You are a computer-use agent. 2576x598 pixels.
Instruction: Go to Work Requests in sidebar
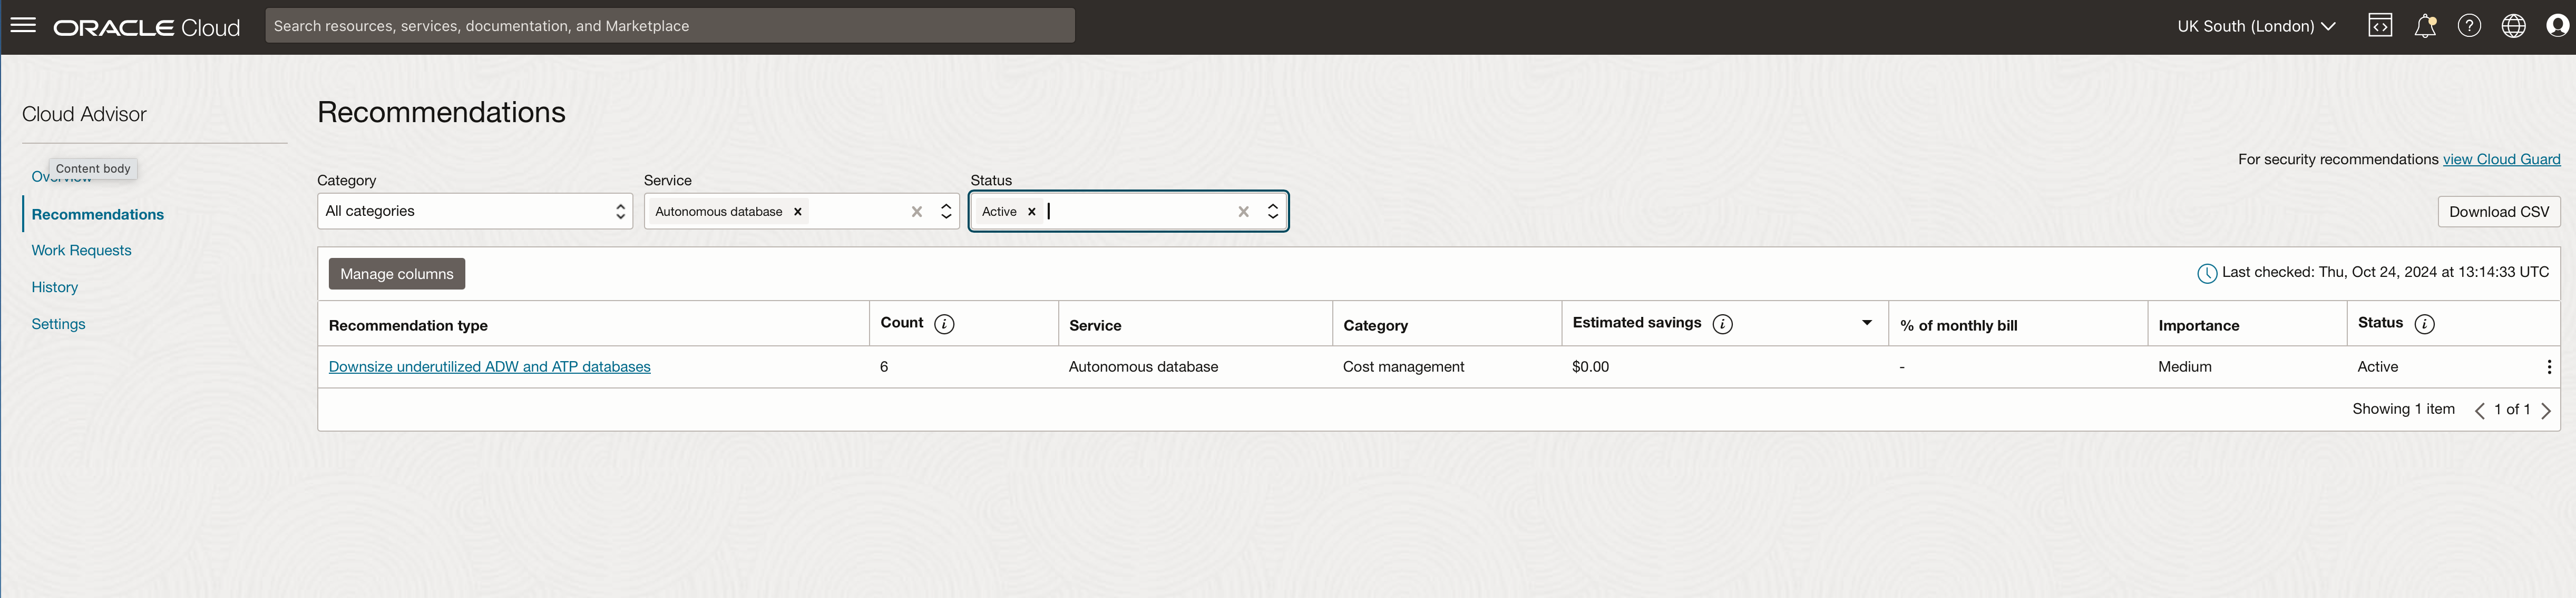(81, 251)
